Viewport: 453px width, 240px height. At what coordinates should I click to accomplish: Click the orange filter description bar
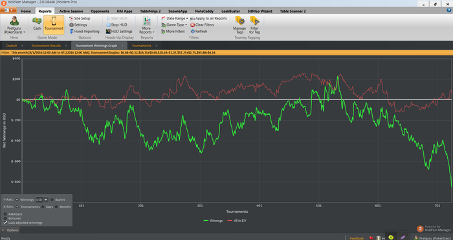coord(226,53)
